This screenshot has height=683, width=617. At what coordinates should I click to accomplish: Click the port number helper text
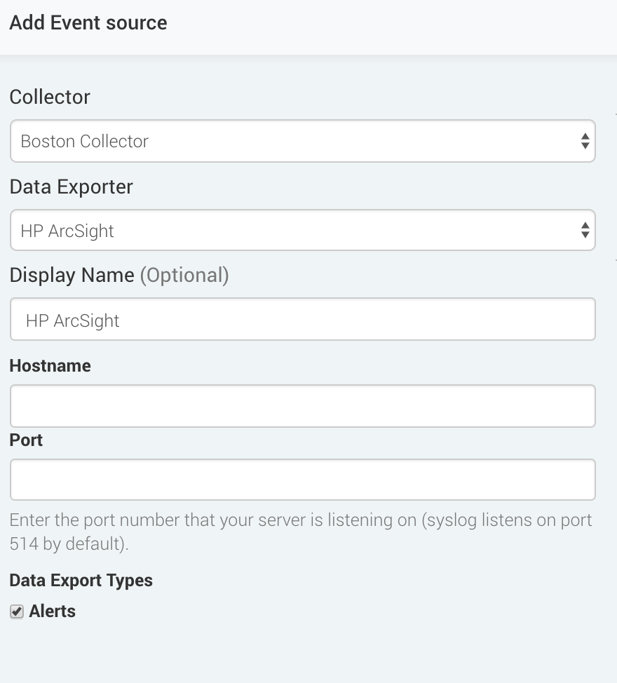[x=301, y=532]
